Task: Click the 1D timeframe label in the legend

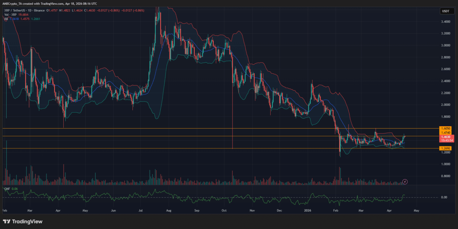Action: pyautogui.click(x=30, y=10)
